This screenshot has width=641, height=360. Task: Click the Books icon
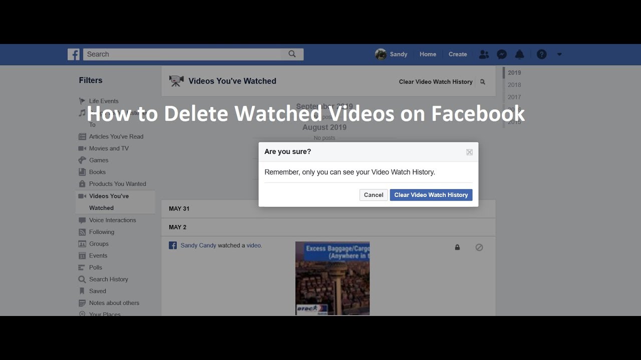pos(82,172)
